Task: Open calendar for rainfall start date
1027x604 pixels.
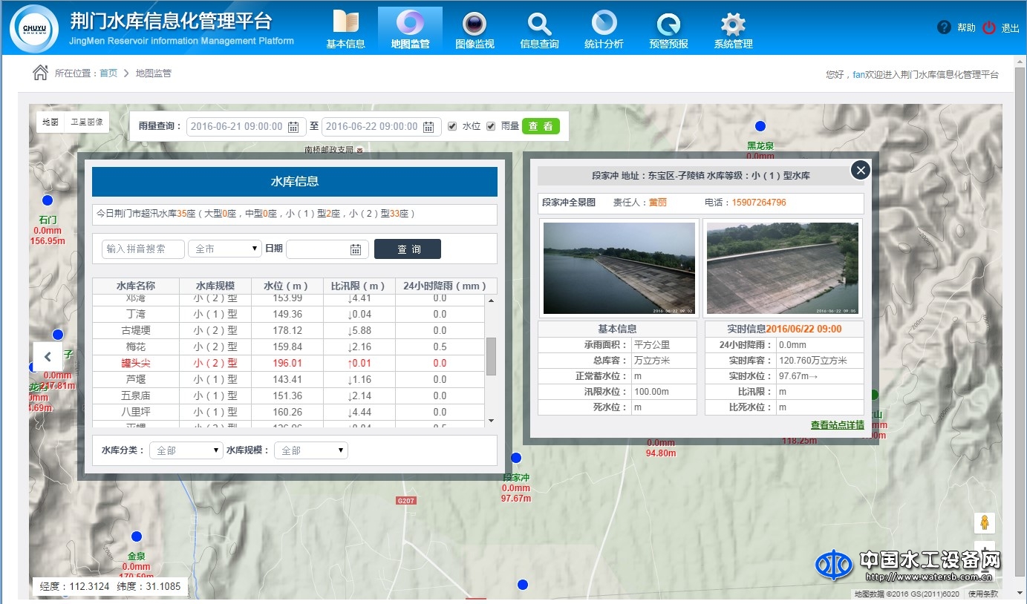Action: [x=293, y=127]
